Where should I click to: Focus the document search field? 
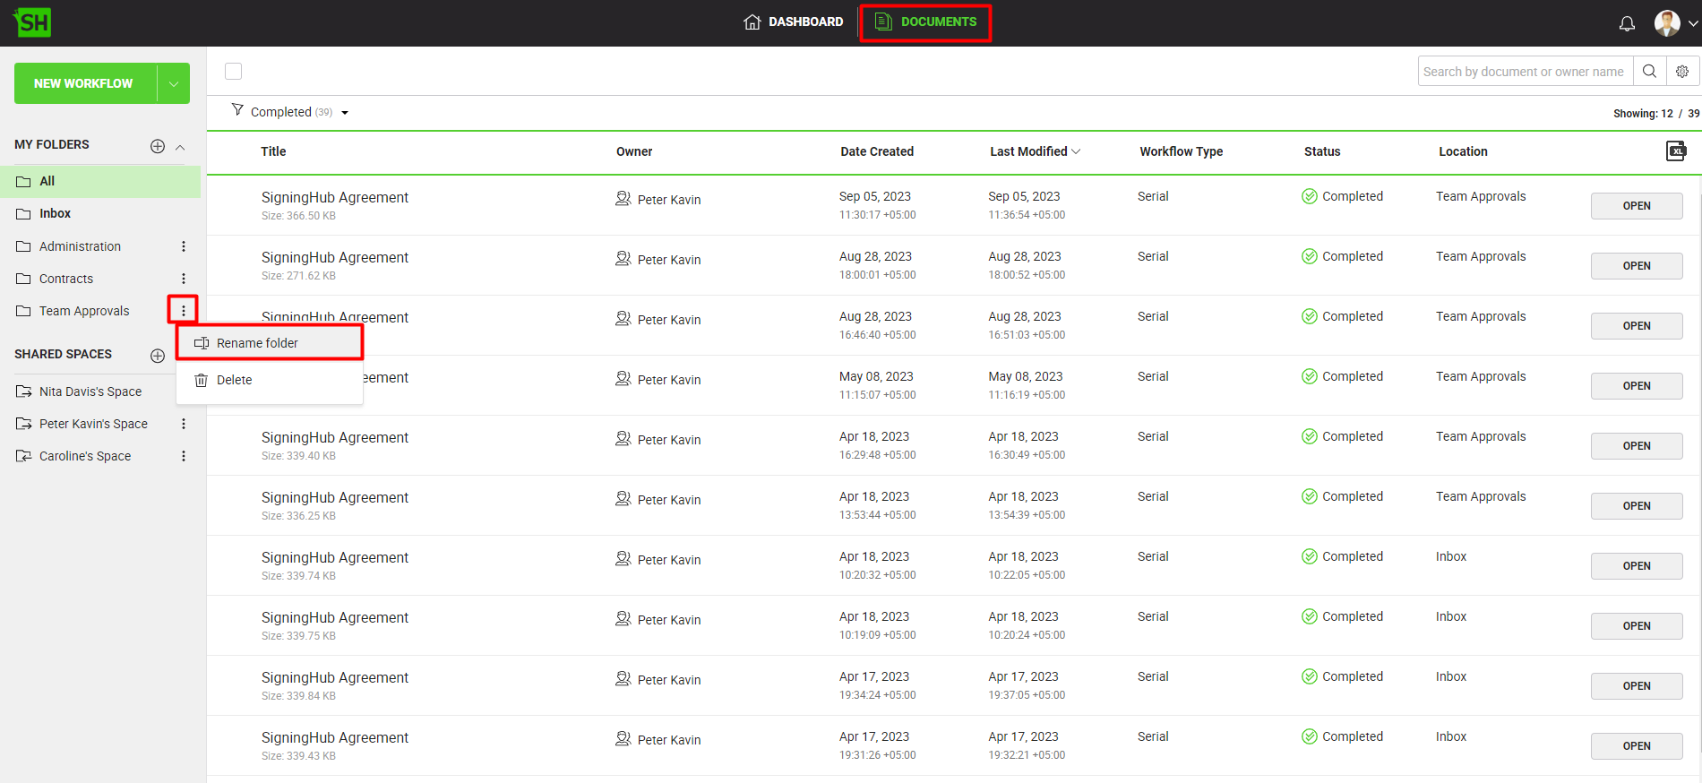[1524, 72]
